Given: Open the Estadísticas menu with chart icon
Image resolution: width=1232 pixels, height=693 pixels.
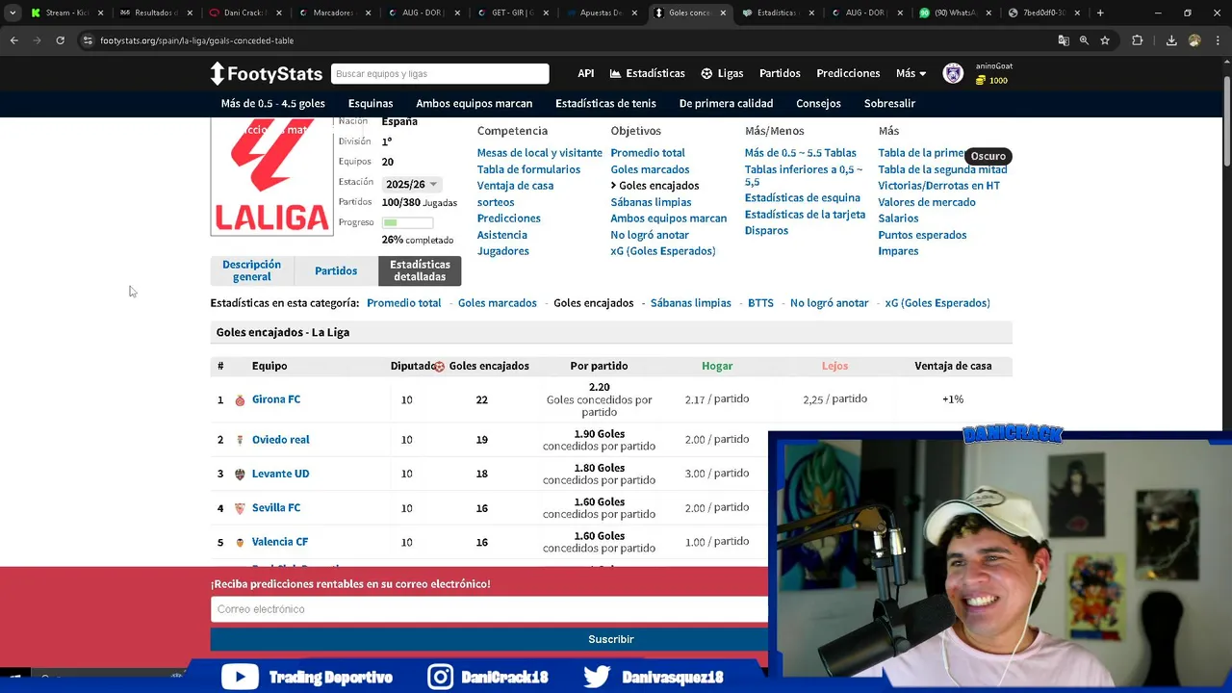Looking at the screenshot, I should click(648, 73).
